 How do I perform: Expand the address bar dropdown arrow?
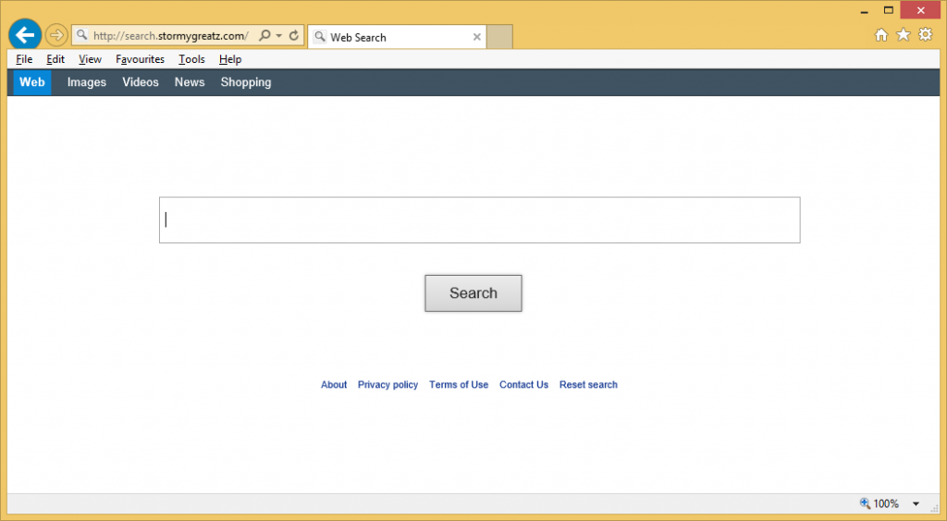[279, 36]
